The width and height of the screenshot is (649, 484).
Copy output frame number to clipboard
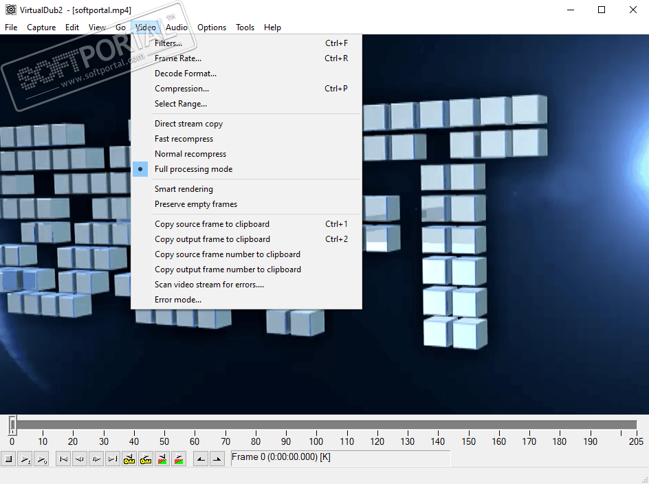click(246, 269)
